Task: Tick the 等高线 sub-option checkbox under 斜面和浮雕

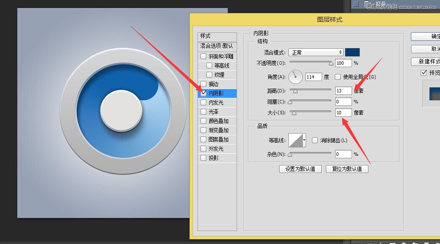Action: pyautogui.click(x=209, y=66)
